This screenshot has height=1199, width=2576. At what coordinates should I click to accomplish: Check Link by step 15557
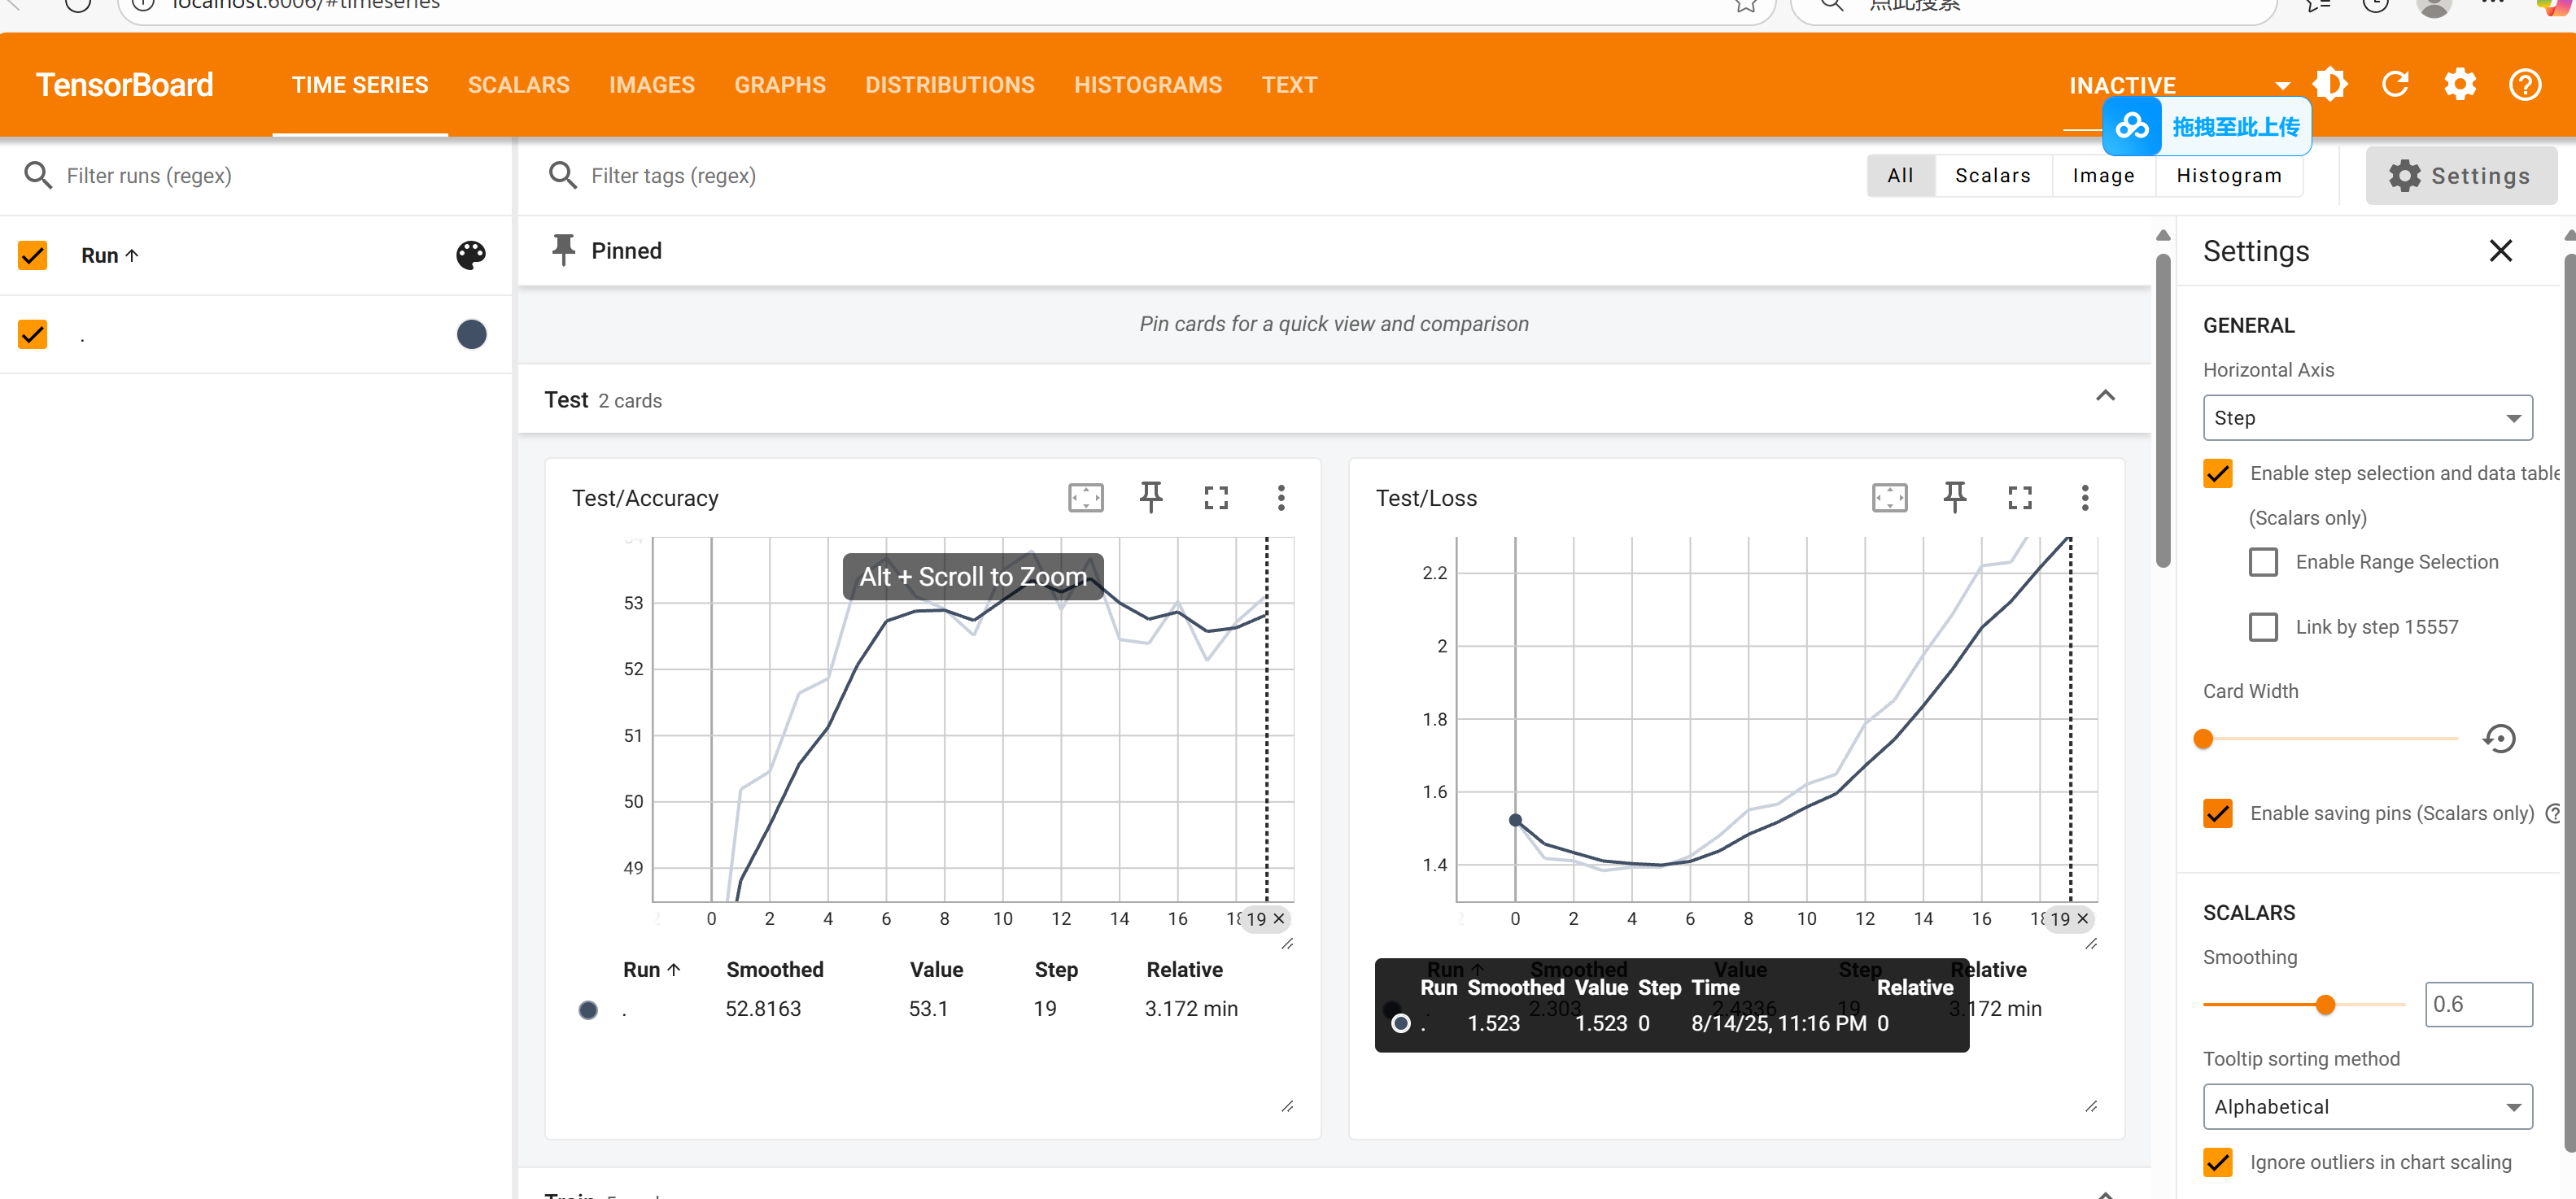(x=2263, y=627)
